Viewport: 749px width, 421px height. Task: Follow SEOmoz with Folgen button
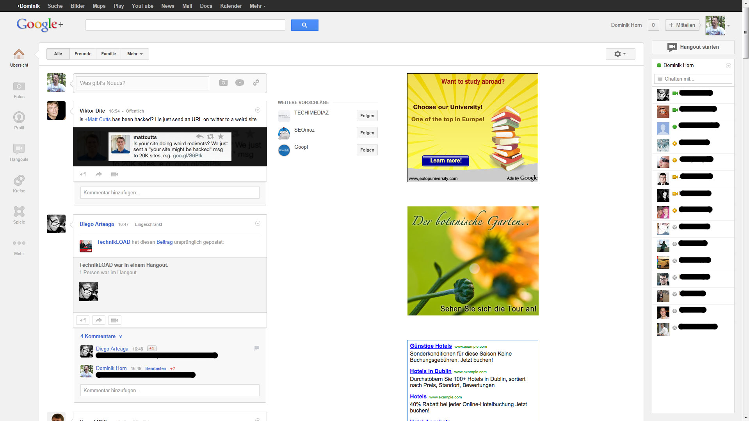(x=367, y=133)
